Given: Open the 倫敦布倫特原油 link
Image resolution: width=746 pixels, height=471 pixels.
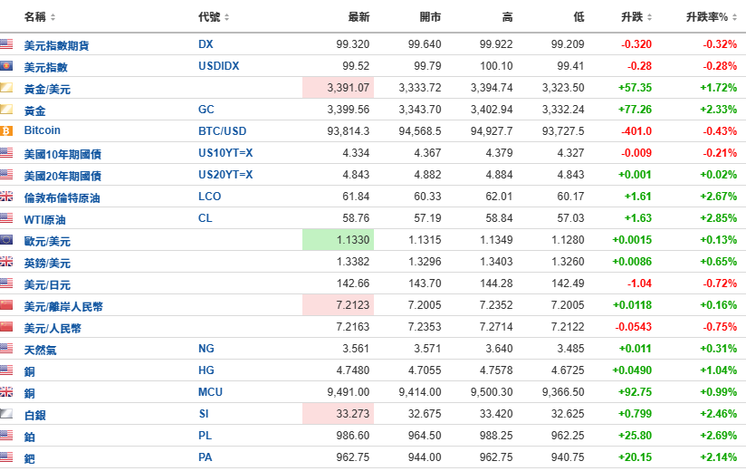Looking at the screenshot, I should [x=62, y=198].
